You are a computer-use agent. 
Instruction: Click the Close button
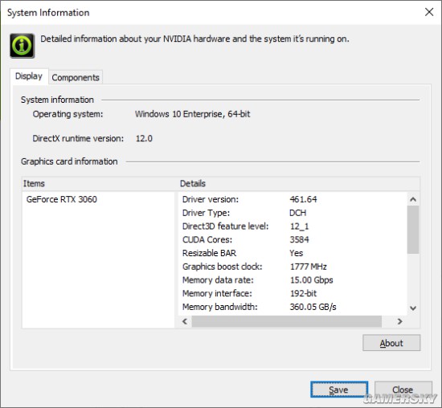point(403,390)
